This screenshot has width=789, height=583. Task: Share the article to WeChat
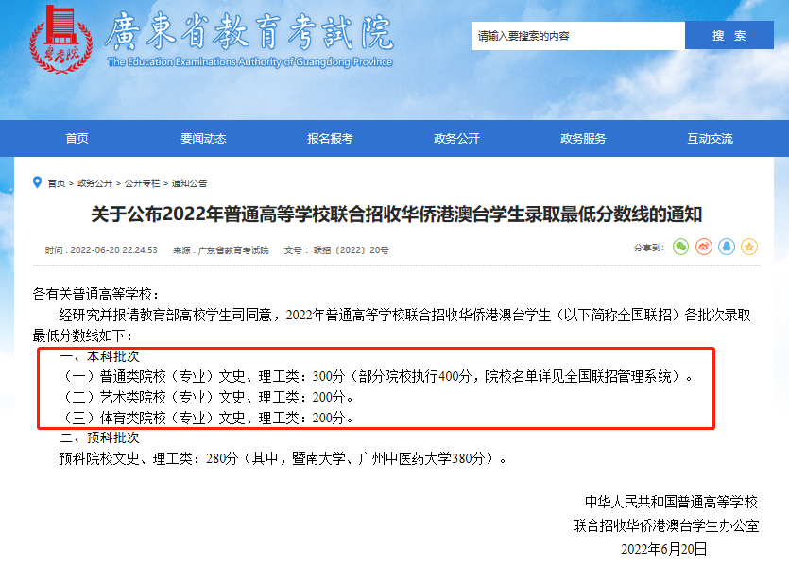[x=681, y=249]
